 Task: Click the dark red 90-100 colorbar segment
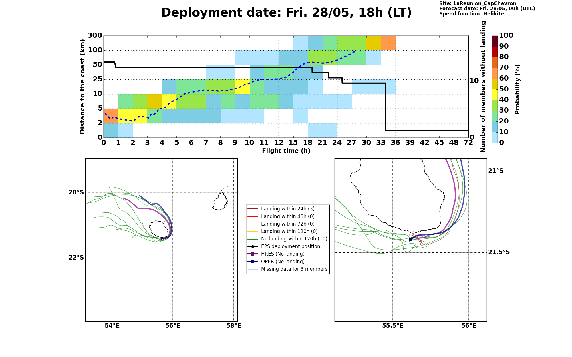click(x=495, y=41)
